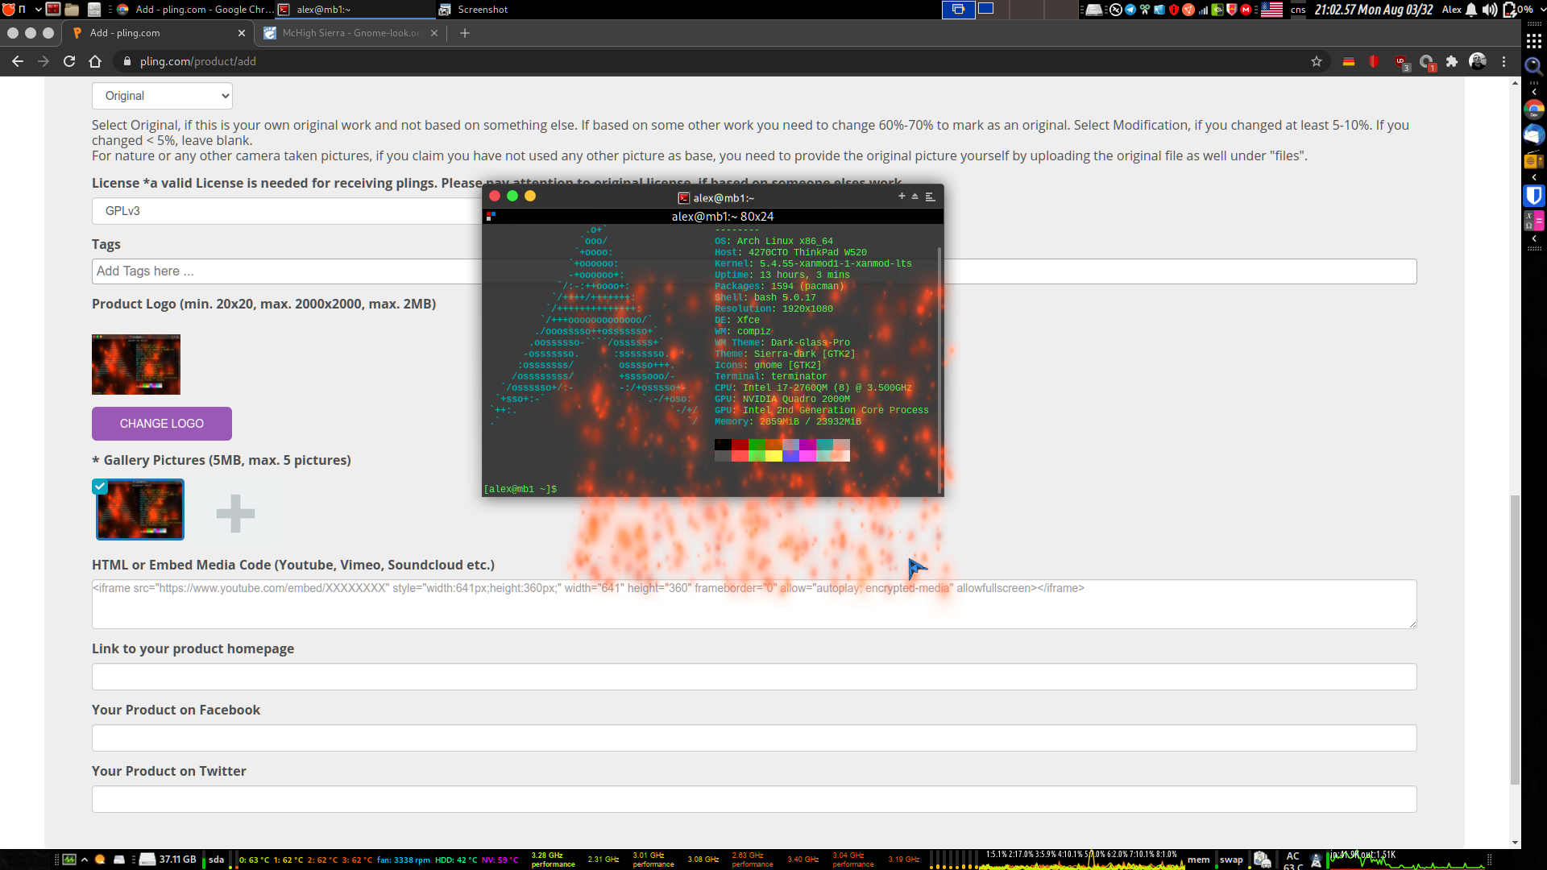Viewport: 1547px width, 870px height.
Task: Open the magnifier search in side dock
Action: click(1534, 66)
